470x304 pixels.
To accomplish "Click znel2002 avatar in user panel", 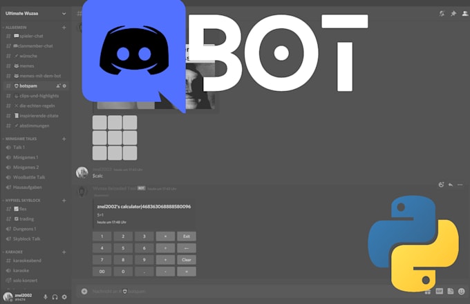I will click(8, 297).
